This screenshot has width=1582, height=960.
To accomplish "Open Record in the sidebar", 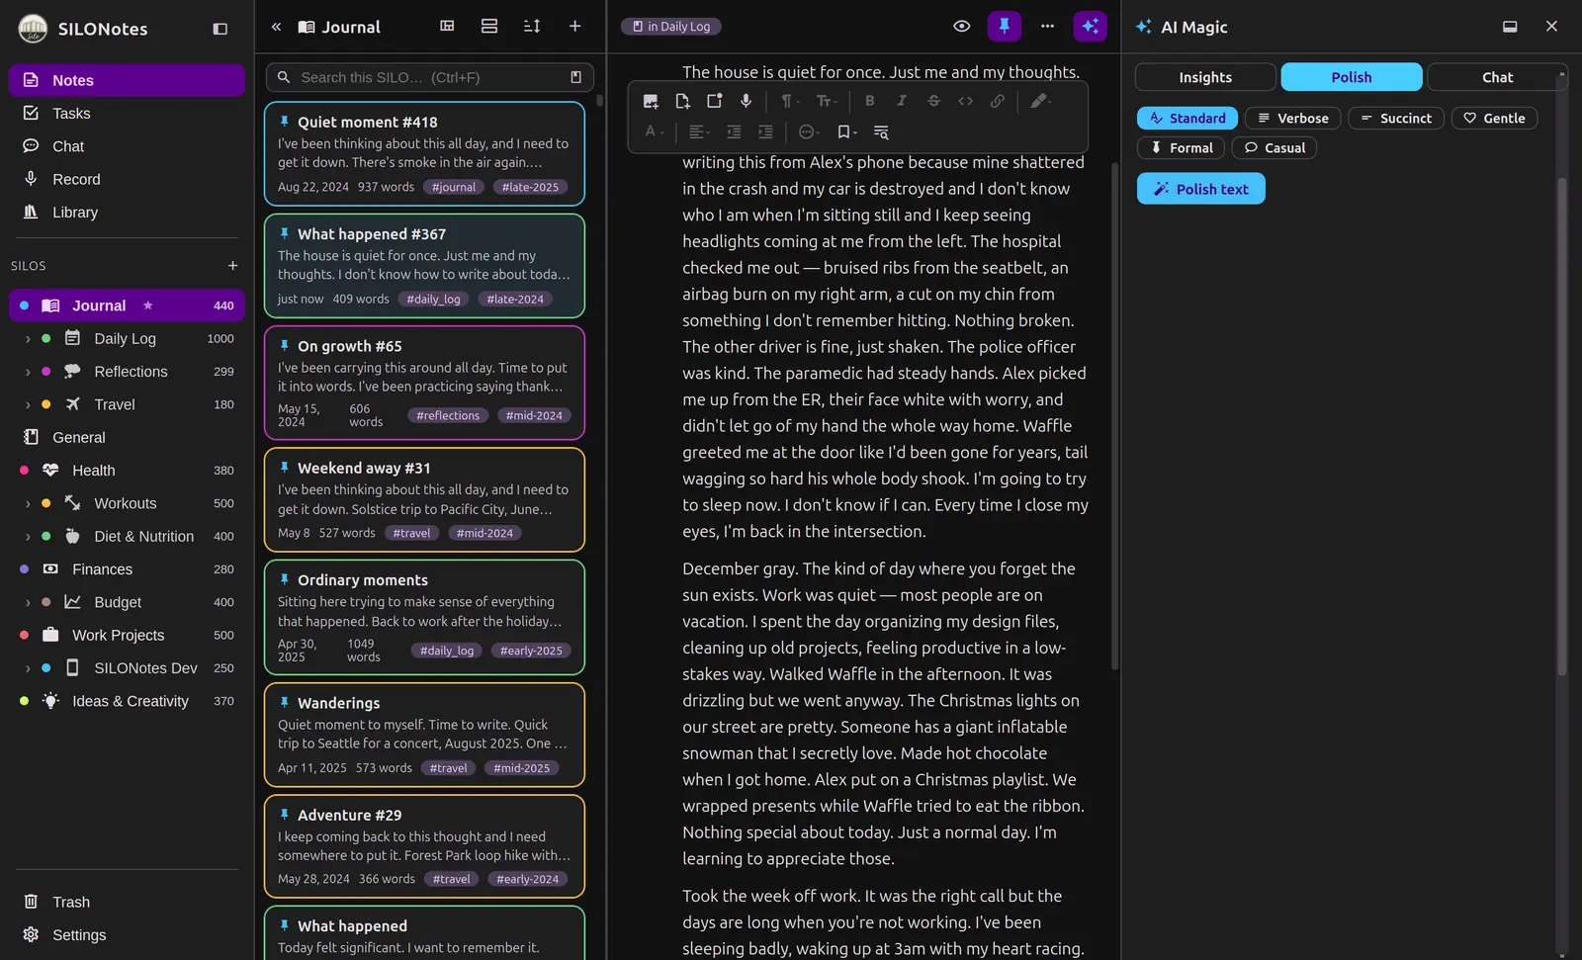I will [127, 179].
